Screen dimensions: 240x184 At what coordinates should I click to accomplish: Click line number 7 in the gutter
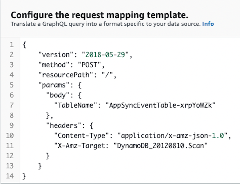12,105
